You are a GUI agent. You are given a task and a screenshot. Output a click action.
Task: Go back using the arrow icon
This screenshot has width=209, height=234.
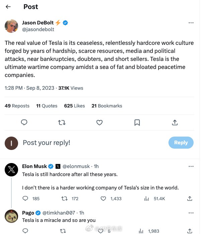[x=8, y=7]
